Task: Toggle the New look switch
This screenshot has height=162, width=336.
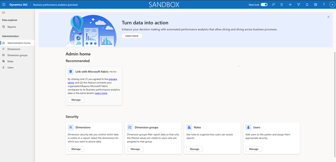Action: (x=264, y=4)
